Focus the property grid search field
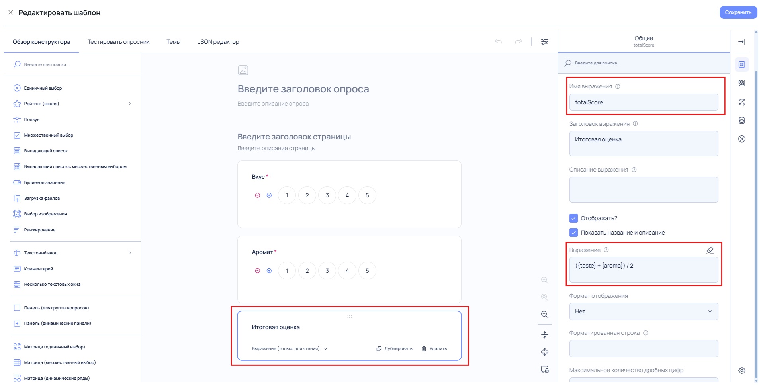The image size is (761, 385). 644,63
